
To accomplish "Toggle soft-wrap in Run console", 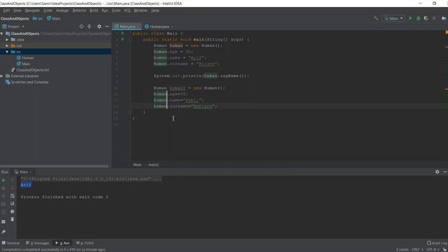I will pyautogui.click(x=13, y=196).
